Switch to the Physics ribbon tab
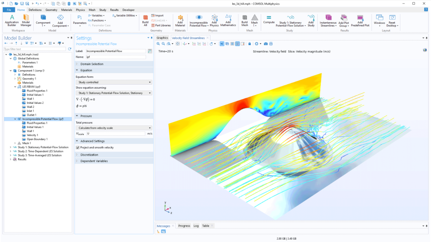431x242 pixels. pos(80,10)
